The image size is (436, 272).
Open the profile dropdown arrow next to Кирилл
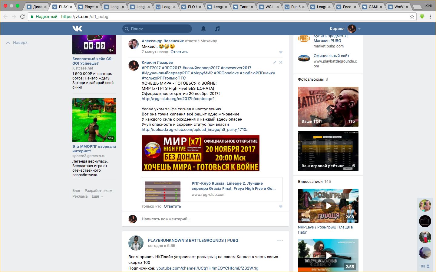point(359,29)
